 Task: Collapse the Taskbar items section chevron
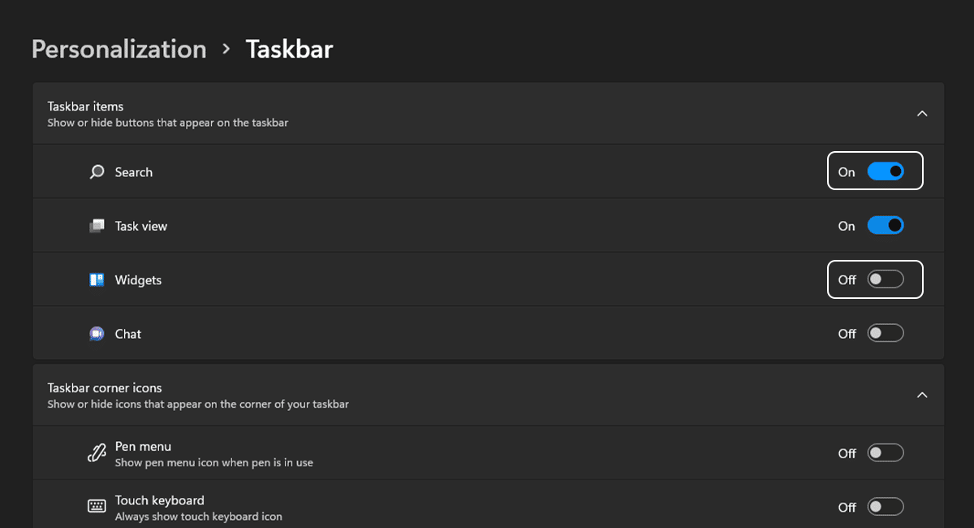point(922,114)
